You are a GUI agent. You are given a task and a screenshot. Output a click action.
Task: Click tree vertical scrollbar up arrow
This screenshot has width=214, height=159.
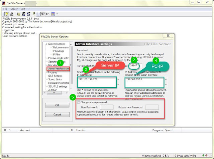point(71,44)
